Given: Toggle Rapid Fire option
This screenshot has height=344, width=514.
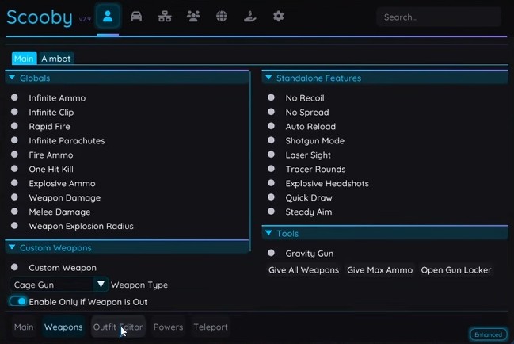Looking at the screenshot, I should click(x=14, y=126).
